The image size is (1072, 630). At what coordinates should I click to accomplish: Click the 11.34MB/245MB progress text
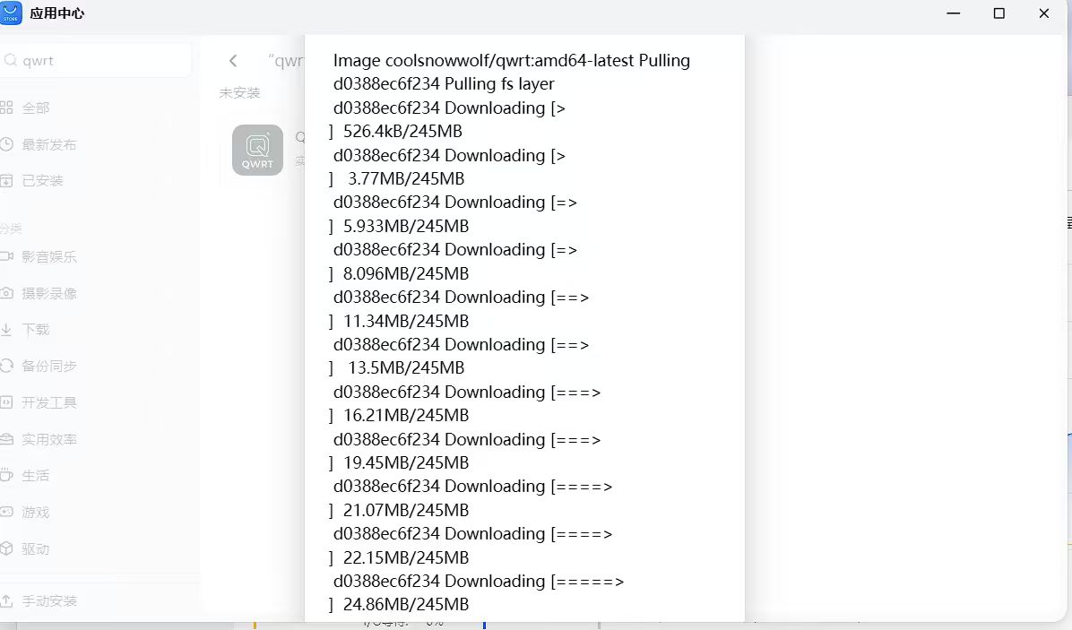click(406, 321)
